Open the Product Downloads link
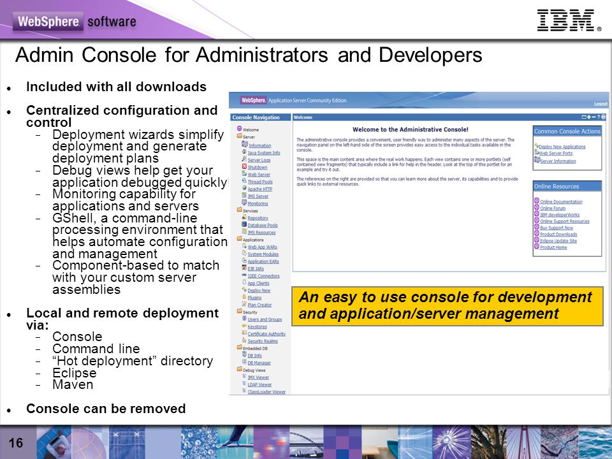The image size is (612, 459). pyautogui.click(x=558, y=235)
